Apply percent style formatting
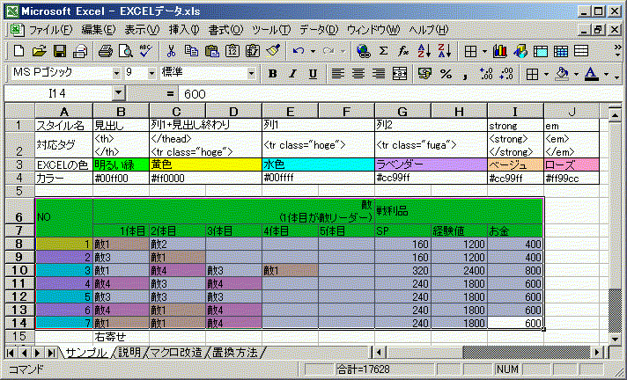The image size is (627, 380). point(446,74)
